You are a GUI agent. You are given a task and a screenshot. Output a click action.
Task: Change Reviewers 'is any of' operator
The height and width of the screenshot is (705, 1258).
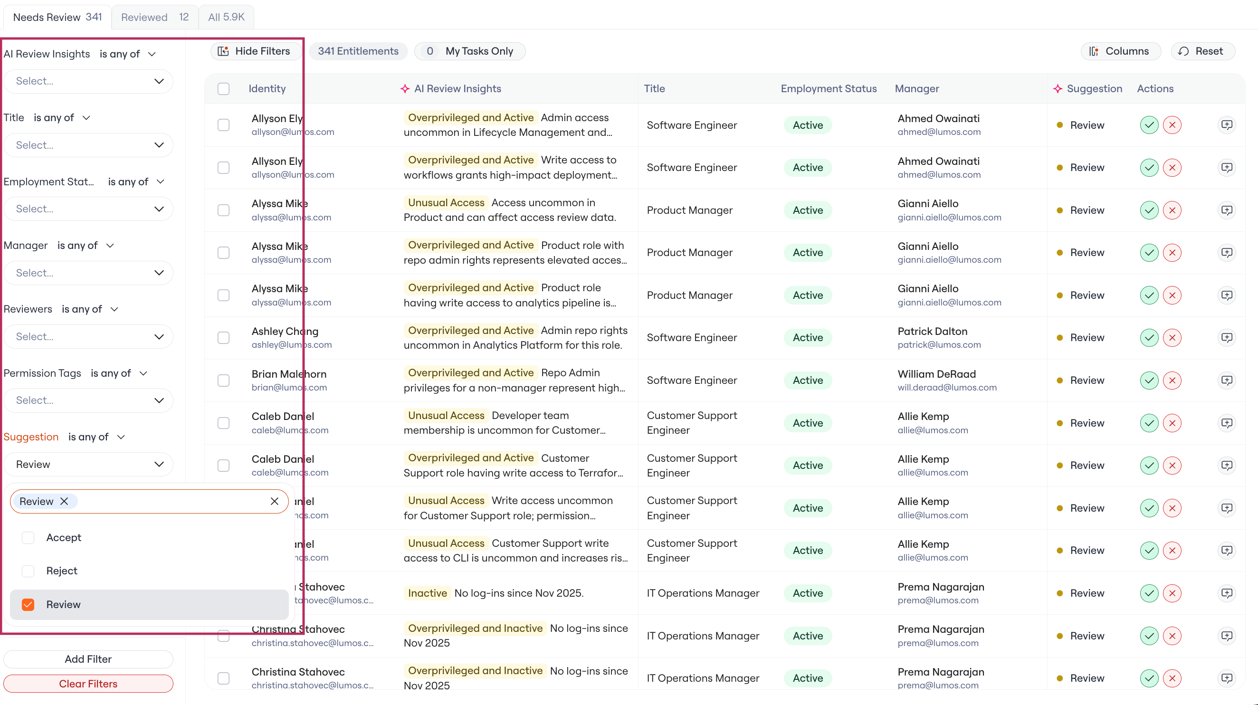click(90, 309)
